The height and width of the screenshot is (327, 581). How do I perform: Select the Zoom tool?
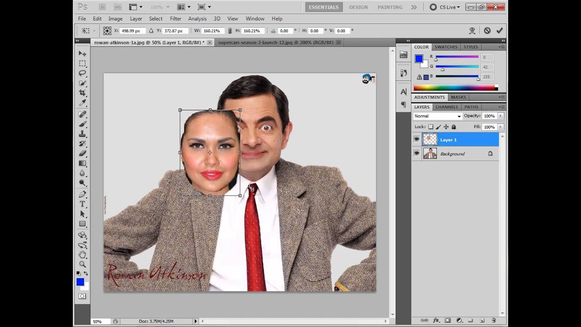tap(82, 264)
